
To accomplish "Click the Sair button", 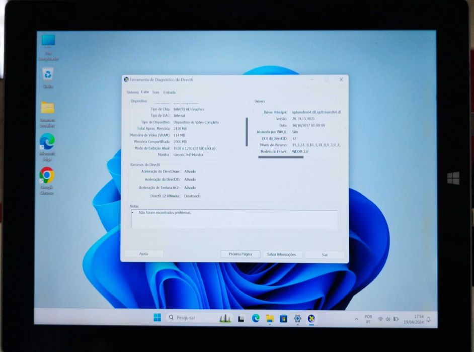I will click(325, 255).
